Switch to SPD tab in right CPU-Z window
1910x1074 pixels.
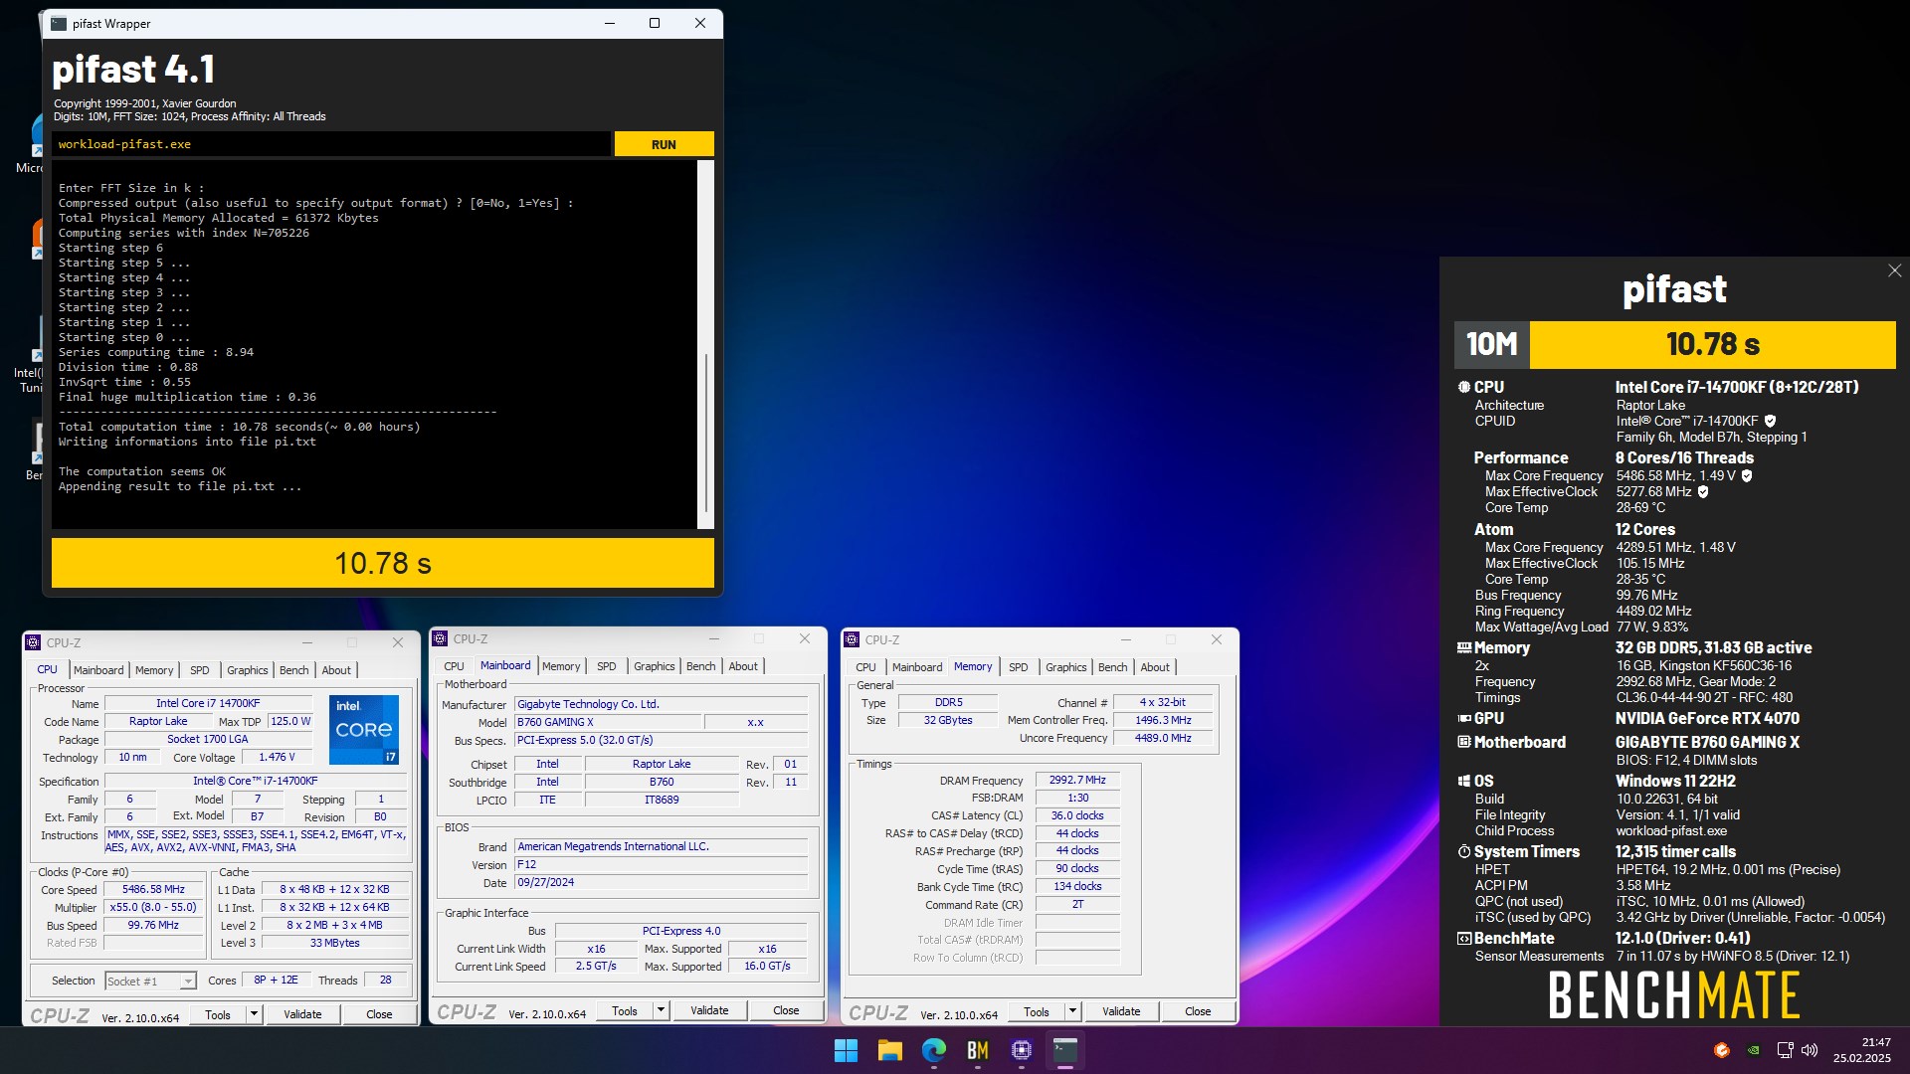[1018, 667]
